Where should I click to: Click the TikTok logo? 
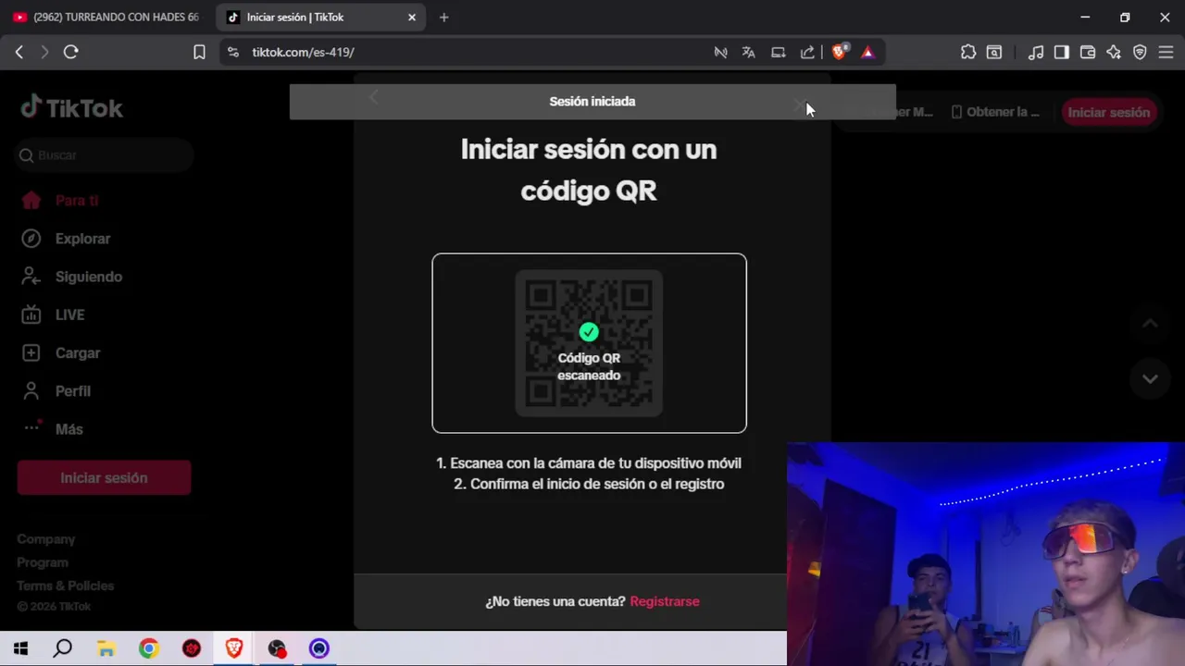tap(72, 108)
